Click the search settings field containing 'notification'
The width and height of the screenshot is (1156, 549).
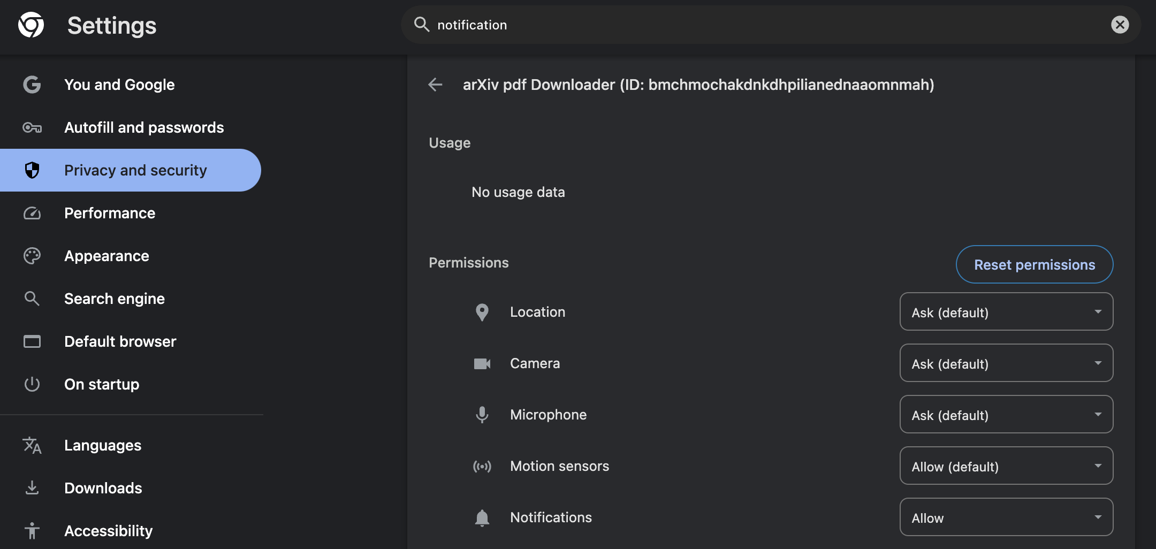click(x=771, y=25)
